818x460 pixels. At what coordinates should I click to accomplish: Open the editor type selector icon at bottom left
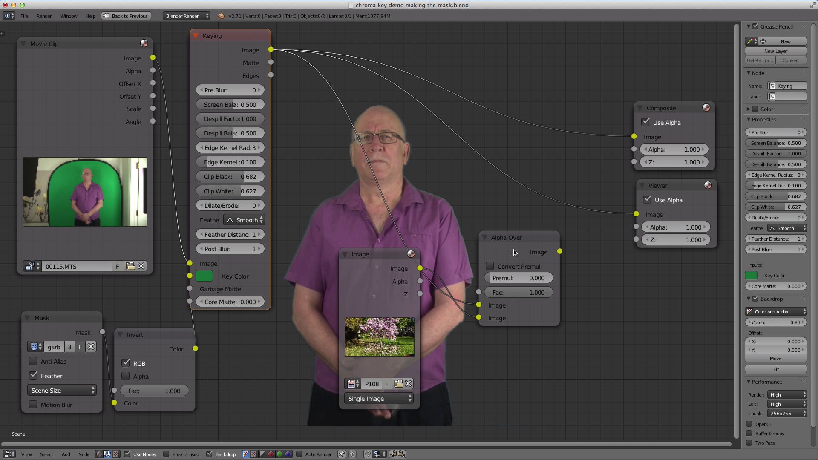(x=9, y=454)
